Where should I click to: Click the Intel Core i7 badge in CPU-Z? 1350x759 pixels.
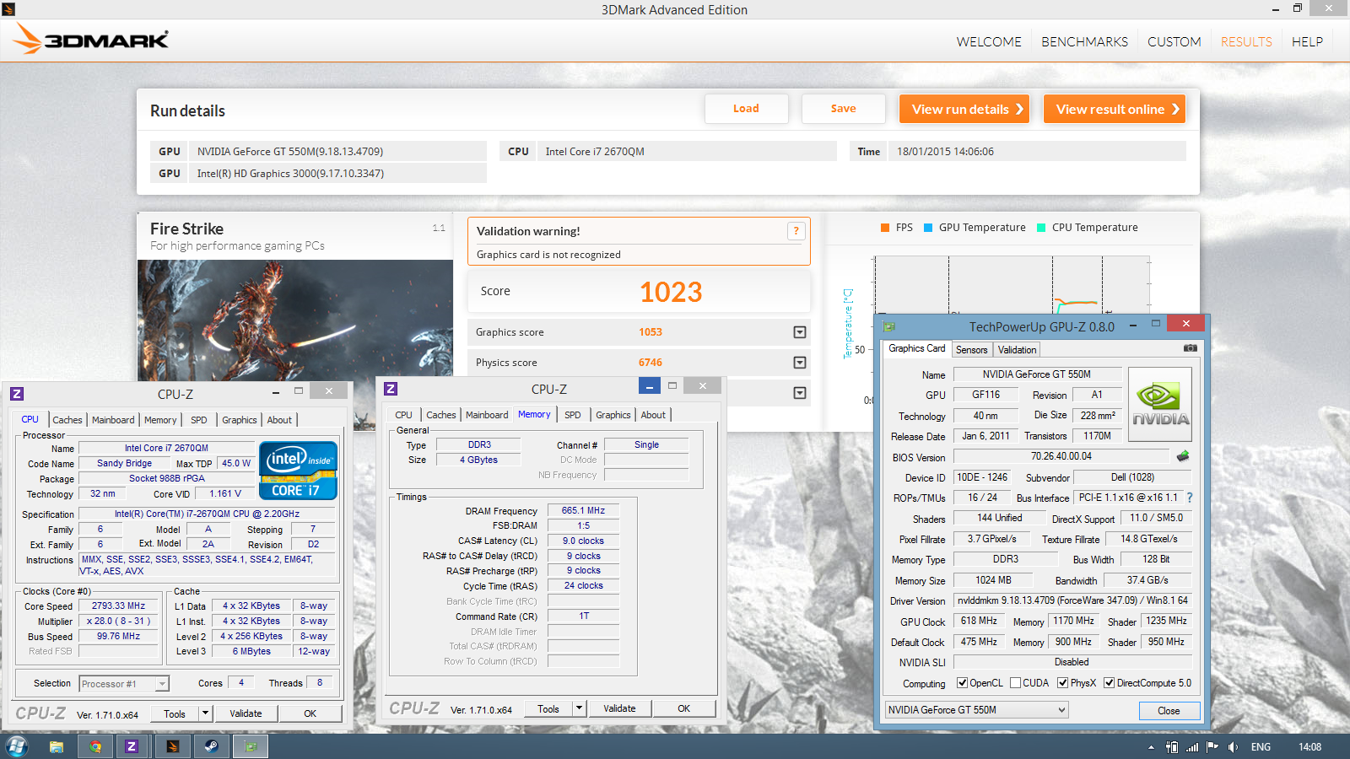coord(299,471)
